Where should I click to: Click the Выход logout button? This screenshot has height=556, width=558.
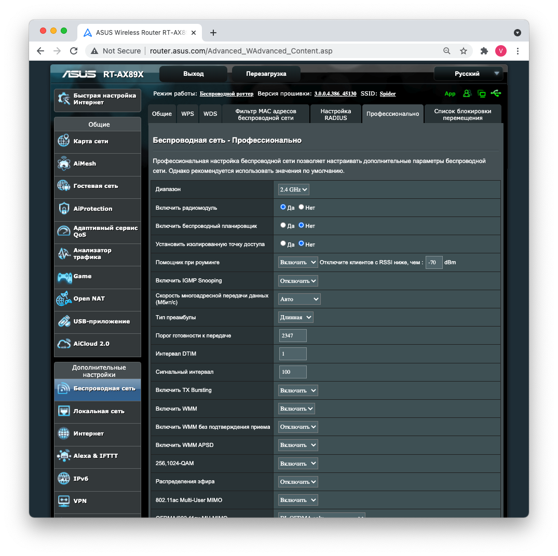[193, 74]
